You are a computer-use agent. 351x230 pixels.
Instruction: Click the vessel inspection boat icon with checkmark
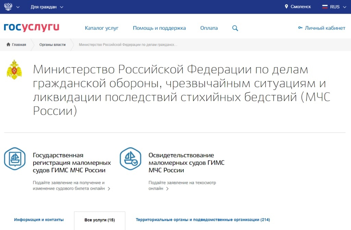[x=130, y=159]
